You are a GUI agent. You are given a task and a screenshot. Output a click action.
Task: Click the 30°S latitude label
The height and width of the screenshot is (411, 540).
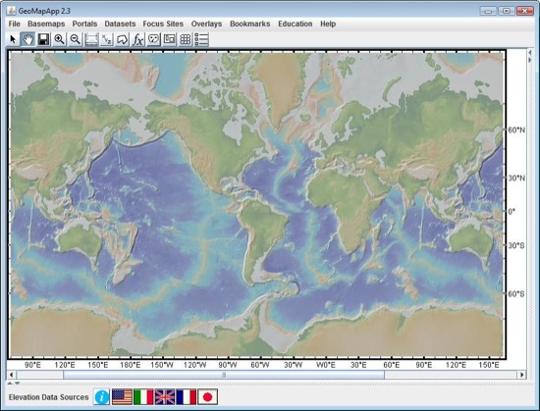516,245
